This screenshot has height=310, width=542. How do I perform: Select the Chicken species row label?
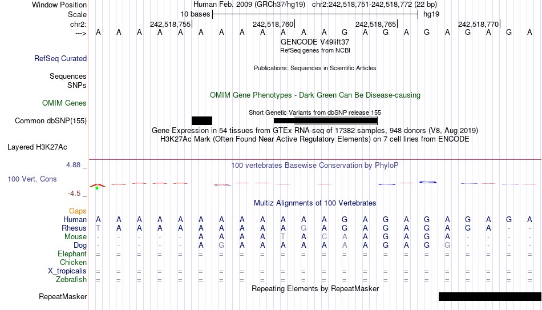tap(73, 262)
